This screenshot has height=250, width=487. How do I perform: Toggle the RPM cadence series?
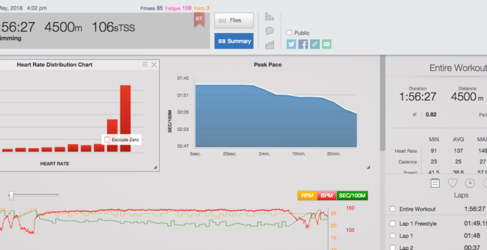[x=307, y=195]
